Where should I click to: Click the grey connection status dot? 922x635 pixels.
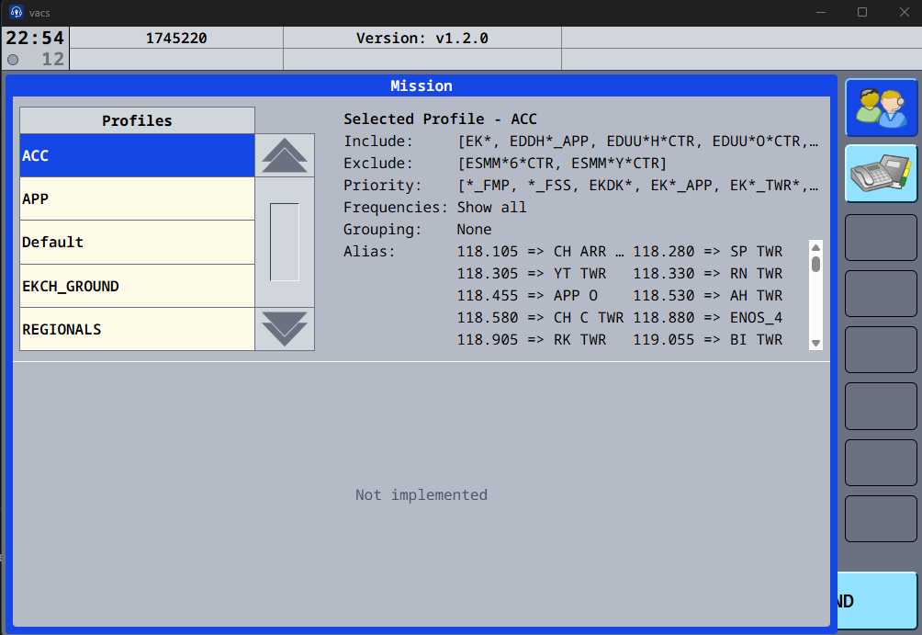click(13, 60)
